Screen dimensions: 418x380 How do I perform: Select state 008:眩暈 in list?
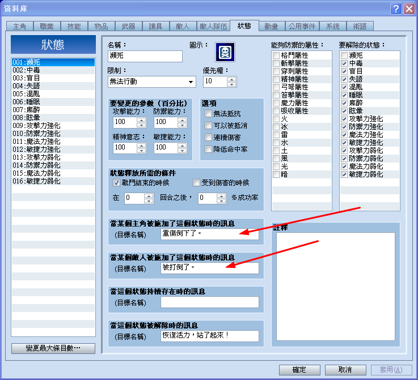click(53, 118)
